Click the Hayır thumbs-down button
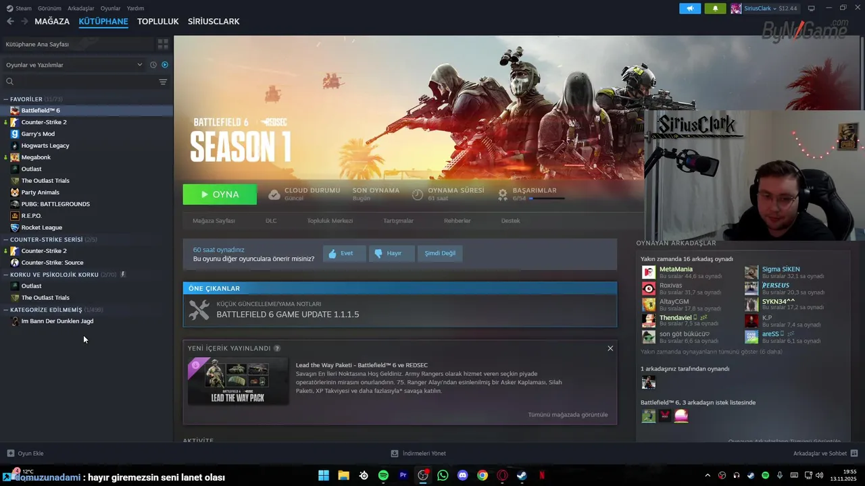This screenshot has height=486, width=865. pyautogui.click(x=391, y=253)
